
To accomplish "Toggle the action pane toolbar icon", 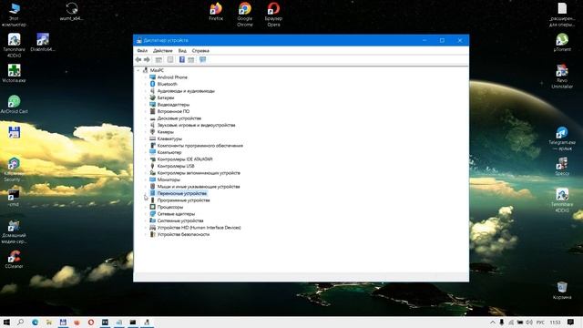I will pos(190,60).
